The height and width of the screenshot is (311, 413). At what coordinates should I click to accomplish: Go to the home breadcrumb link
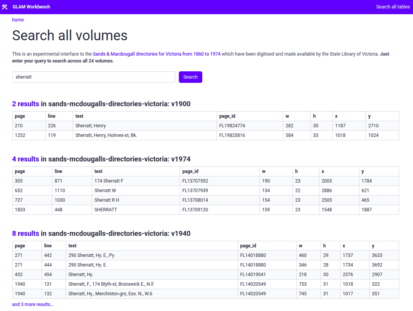pyautogui.click(x=18, y=20)
